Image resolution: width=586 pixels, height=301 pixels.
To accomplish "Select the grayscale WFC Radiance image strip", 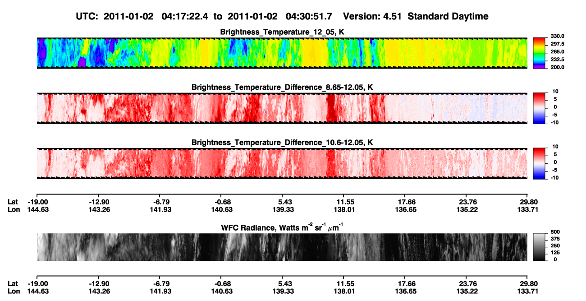I will coord(282,247).
